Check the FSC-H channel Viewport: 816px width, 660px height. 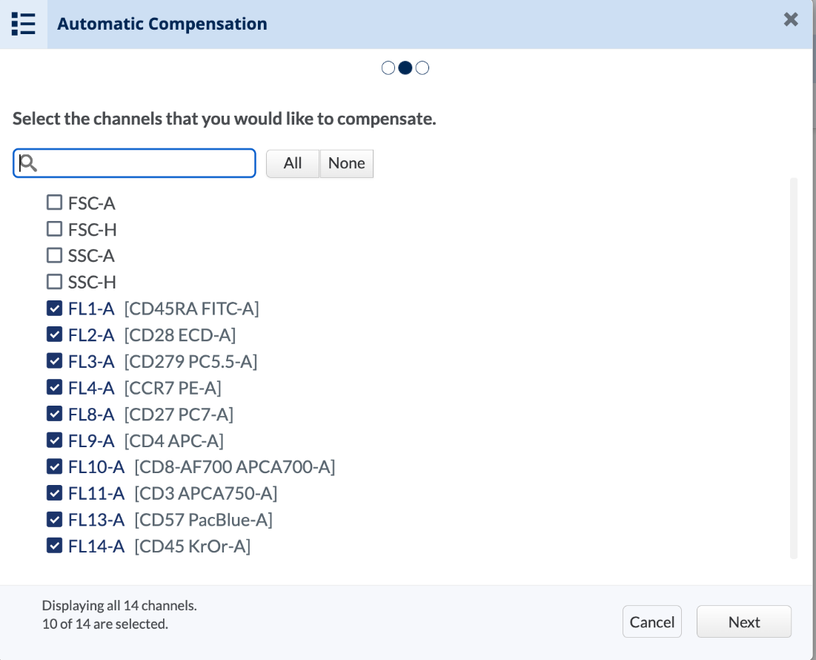(55, 229)
